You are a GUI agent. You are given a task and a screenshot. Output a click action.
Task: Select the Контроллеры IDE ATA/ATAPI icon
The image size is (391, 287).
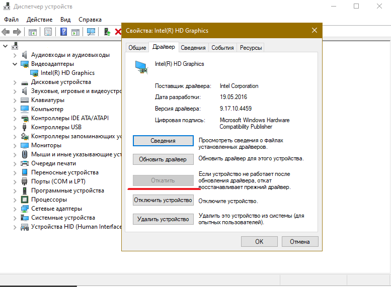pyautogui.click(x=25, y=118)
